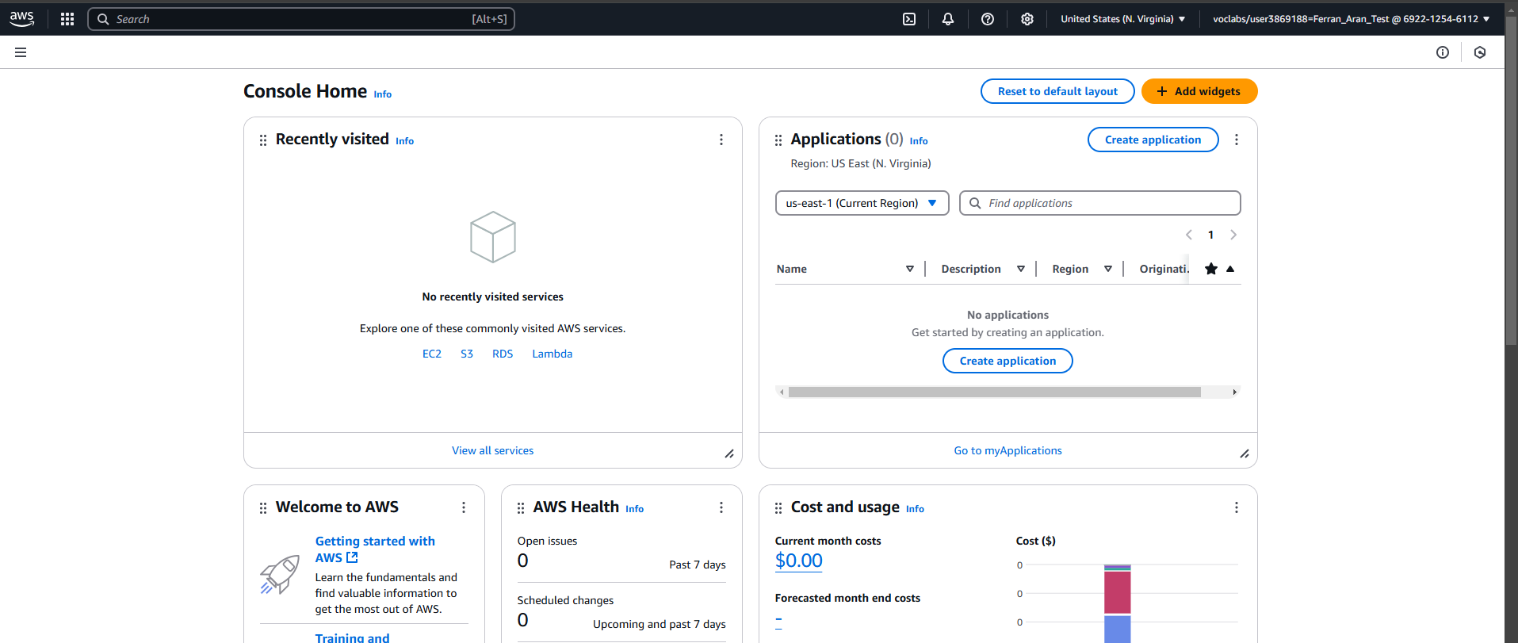Expand the voclabs account menu
Screen dimensions: 1518x643
point(1351,19)
